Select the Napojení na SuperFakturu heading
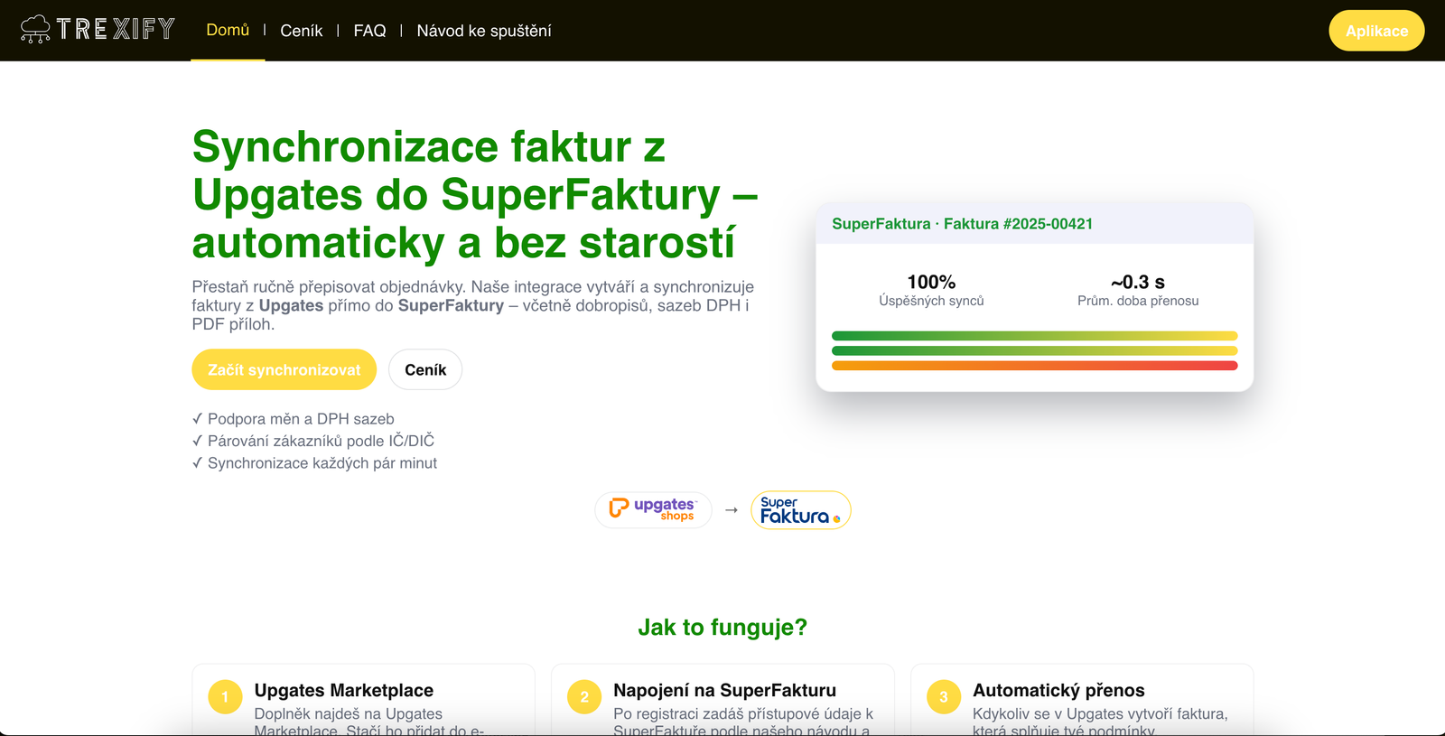Viewport: 1445px width, 736px height. coord(724,690)
